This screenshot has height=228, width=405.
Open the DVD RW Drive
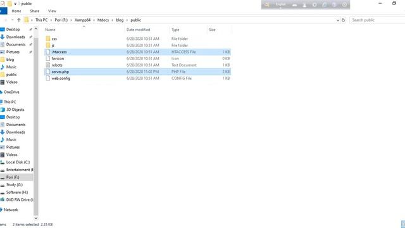[20, 199]
